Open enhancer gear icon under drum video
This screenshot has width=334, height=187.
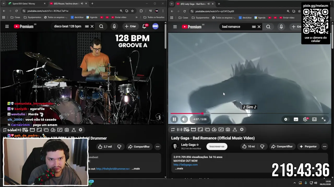[x=80, y=130]
